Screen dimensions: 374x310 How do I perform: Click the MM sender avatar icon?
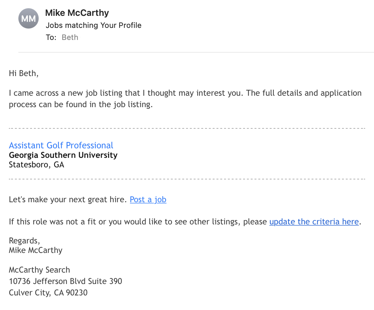tap(29, 18)
